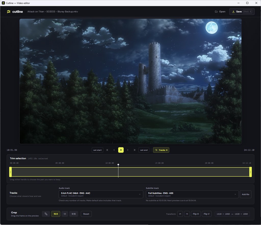The width and height of the screenshot is (261, 225).
Task: Step forward one frame
Action: coord(128,150)
